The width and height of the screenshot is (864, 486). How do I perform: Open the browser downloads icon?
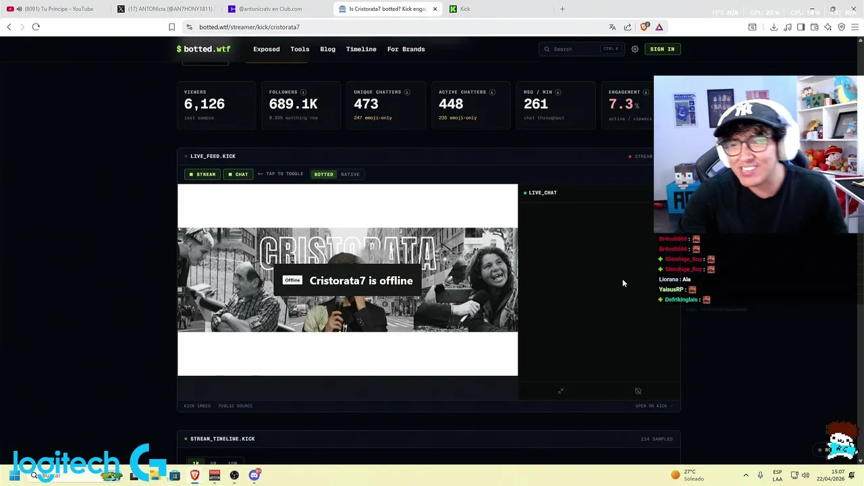(x=774, y=27)
